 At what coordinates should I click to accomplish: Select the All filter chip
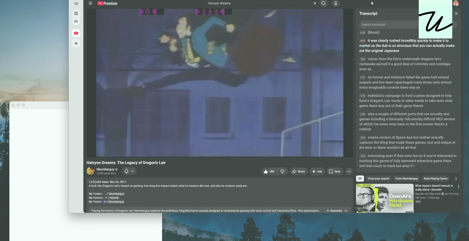coord(360,178)
